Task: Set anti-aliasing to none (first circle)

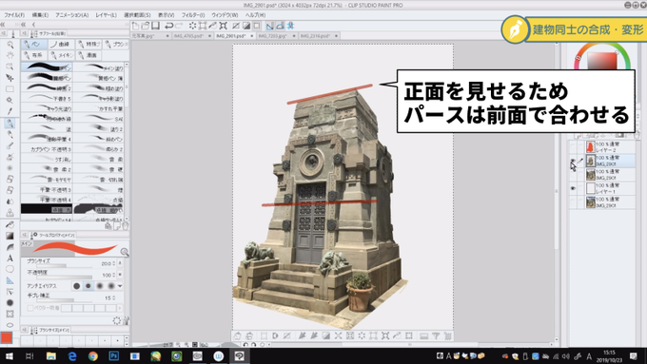Action: (77, 286)
